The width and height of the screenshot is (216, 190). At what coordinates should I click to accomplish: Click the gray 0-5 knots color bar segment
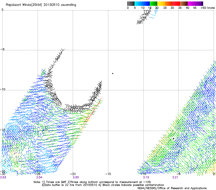(x=131, y=4)
